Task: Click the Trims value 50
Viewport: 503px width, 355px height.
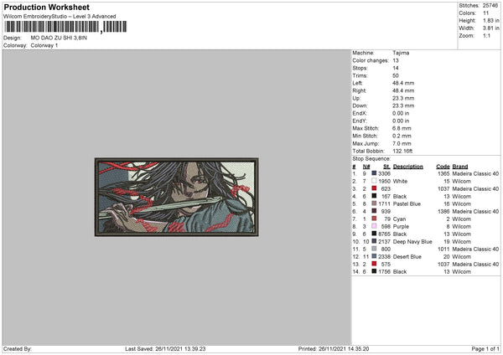Action: pyautogui.click(x=396, y=75)
